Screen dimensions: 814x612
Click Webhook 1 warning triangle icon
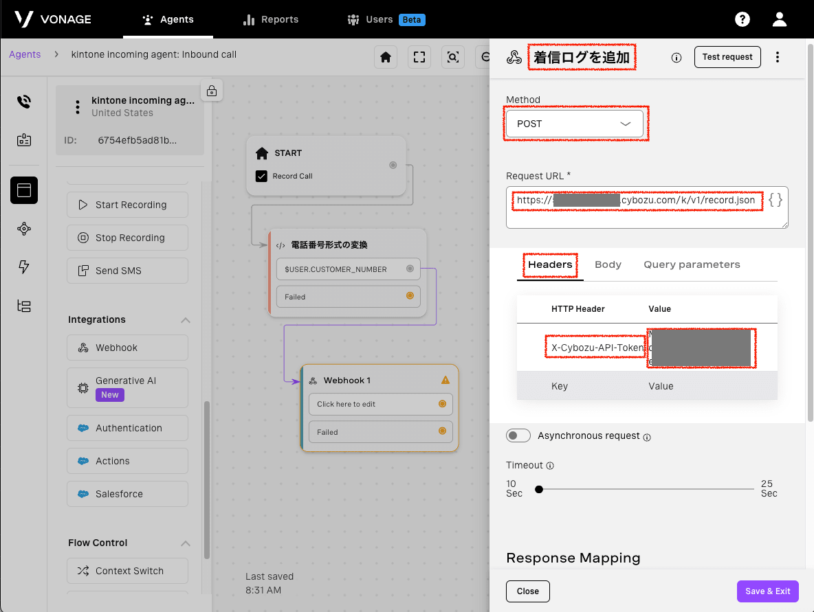click(445, 380)
